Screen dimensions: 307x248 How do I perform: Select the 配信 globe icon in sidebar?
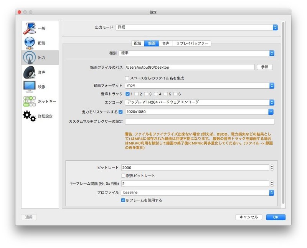pyautogui.click(x=30, y=43)
